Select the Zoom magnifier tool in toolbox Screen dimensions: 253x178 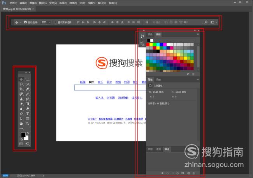pyautogui.click(x=27, y=123)
